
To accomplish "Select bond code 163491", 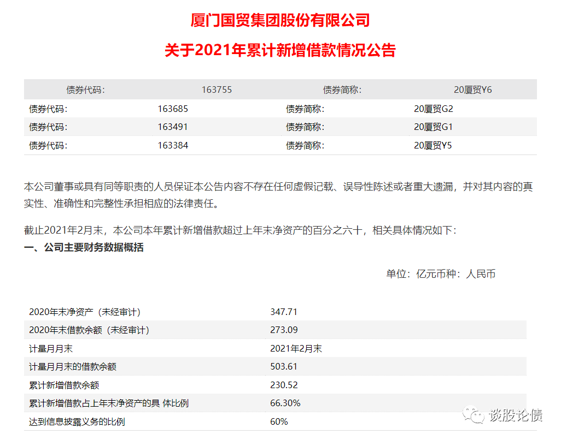I will coord(173,127).
